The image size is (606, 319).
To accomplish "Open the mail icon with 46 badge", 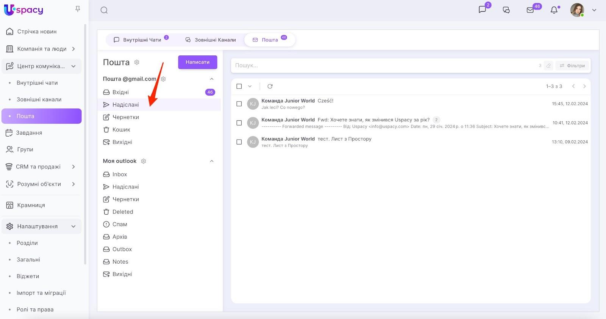I will [530, 10].
